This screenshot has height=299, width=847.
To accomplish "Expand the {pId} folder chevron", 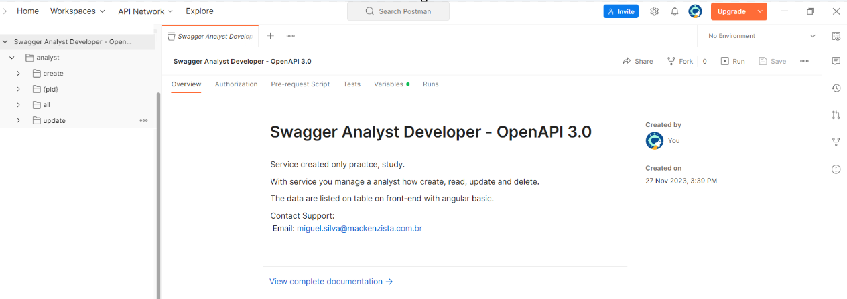I will [19, 89].
